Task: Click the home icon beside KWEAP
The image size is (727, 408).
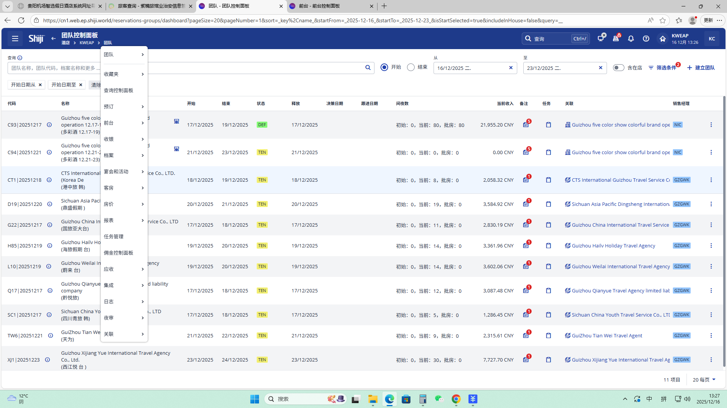Action: (662, 39)
